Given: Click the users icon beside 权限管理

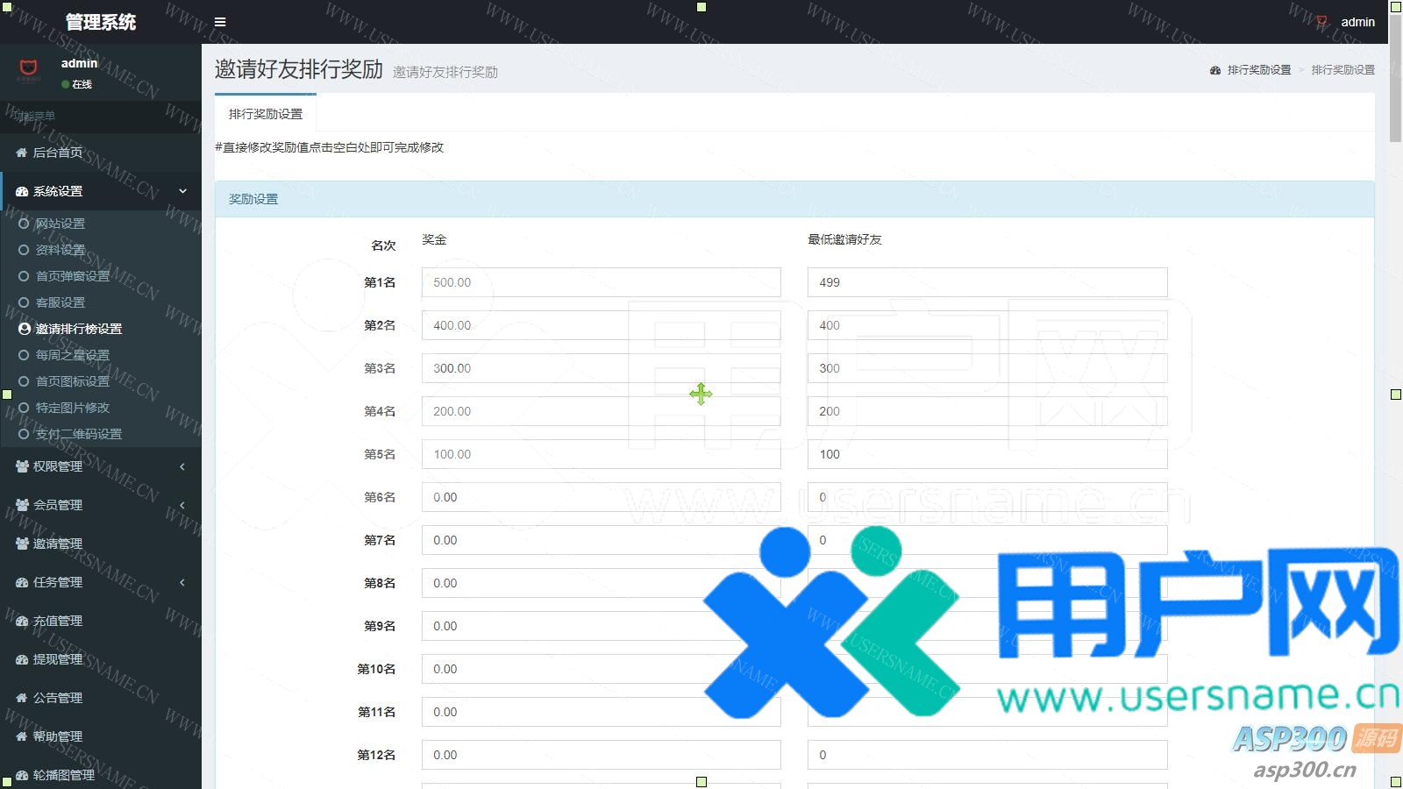Looking at the screenshot, I should tap(22, 466).
